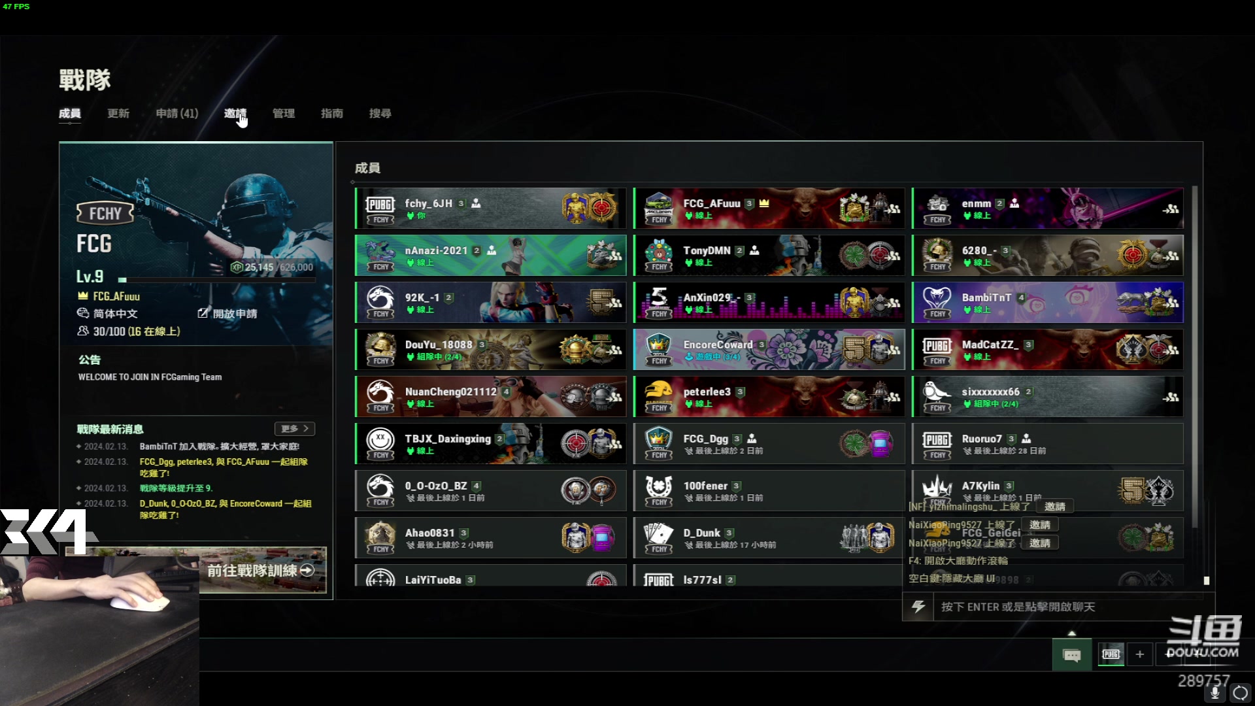This screenshot has width=1255, height=706.
Task: Click the plus icon in the bottom bar
Action: (1140, 654)
